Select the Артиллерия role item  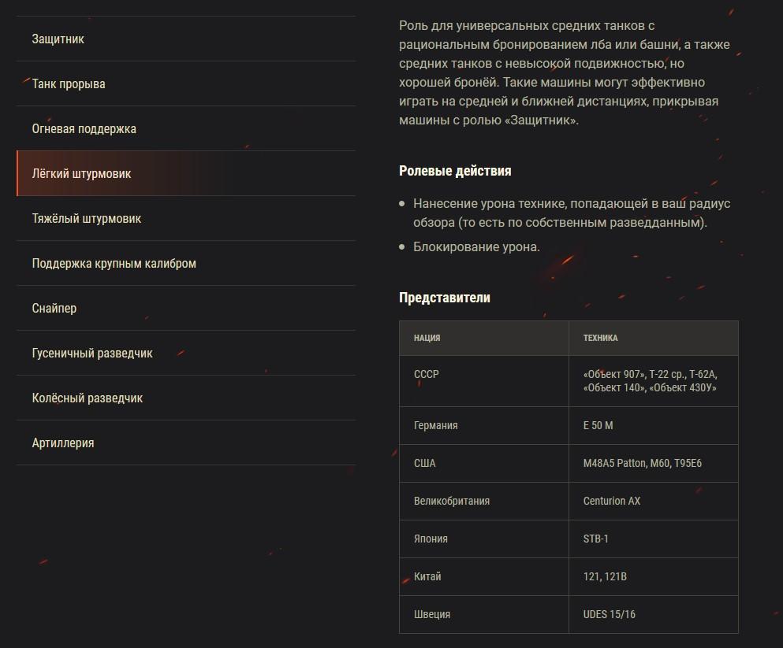[x=63, y=442]
